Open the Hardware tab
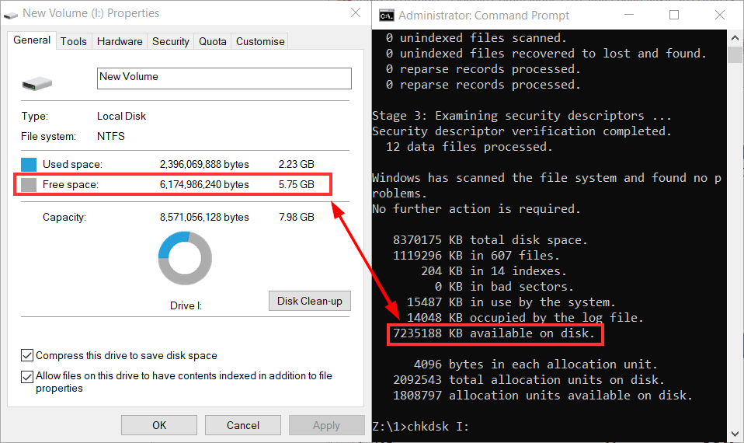744x443 pixels. 120,42
